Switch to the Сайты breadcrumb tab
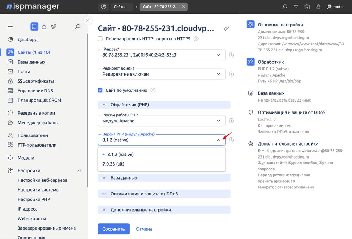This screenshot has height=239, width=352. click(x=119, y=7)
